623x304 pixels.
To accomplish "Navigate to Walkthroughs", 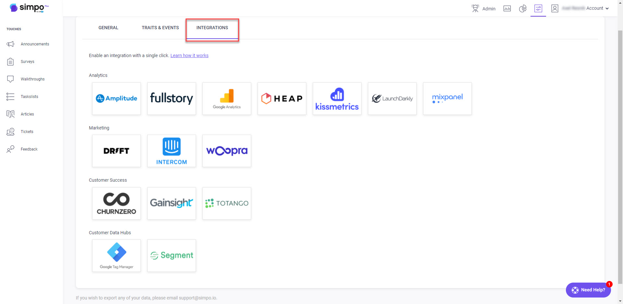I will click(33, 79).
